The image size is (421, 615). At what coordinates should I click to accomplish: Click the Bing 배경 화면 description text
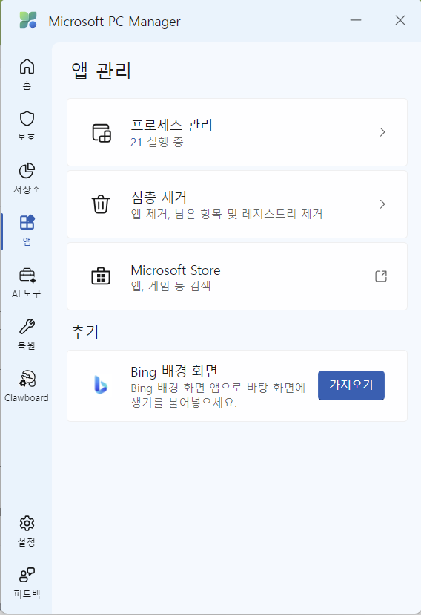click(218, 395)
